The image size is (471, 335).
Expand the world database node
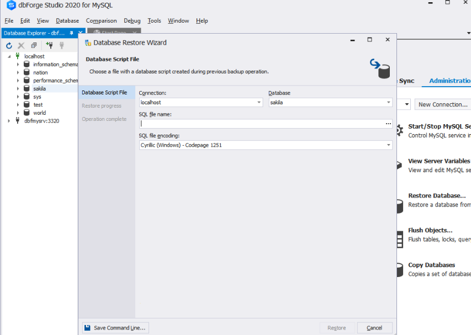[18, 113]
